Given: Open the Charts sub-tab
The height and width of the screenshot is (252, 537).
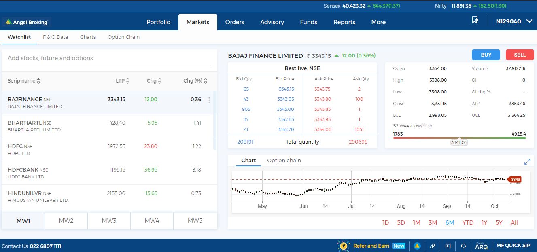Looking at the screenshot, I should 88,37.
